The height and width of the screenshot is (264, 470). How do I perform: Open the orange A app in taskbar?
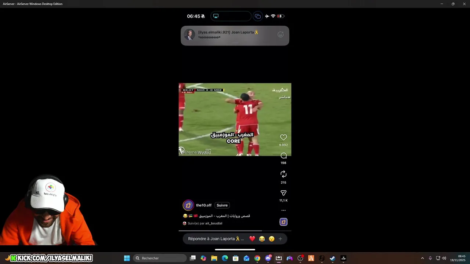pyautogui.click(x=311, y=258)
